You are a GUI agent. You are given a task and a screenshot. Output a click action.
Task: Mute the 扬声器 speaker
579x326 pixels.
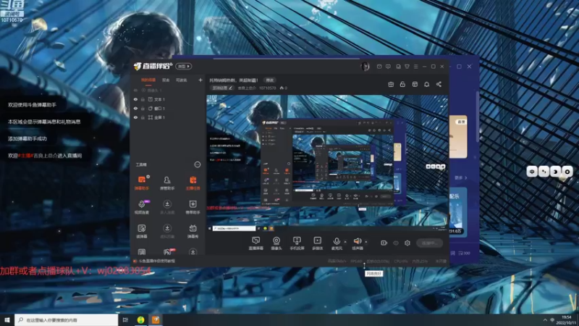pyautogui.click(x=357, y=241)
